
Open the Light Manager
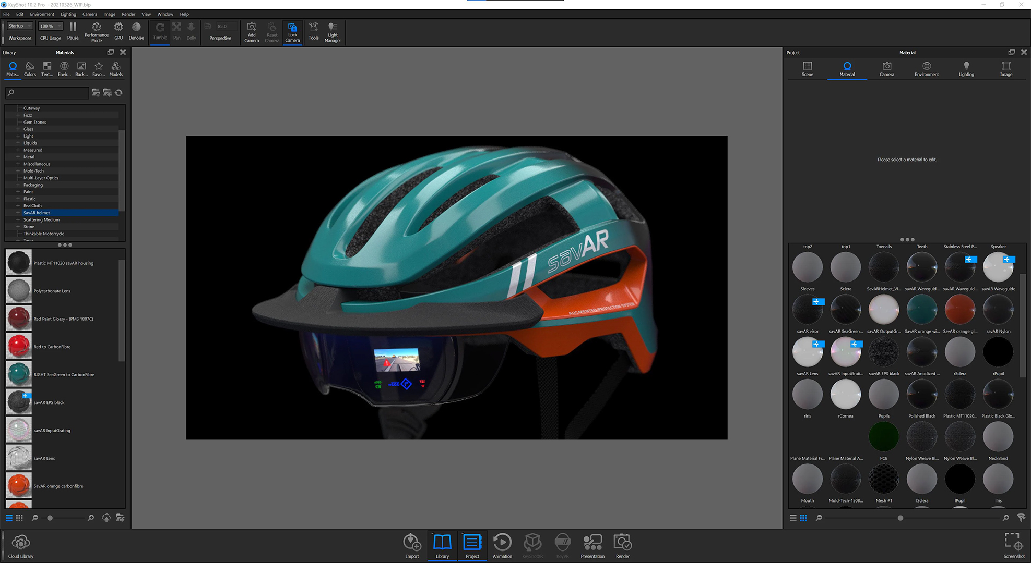coord(333,32)
